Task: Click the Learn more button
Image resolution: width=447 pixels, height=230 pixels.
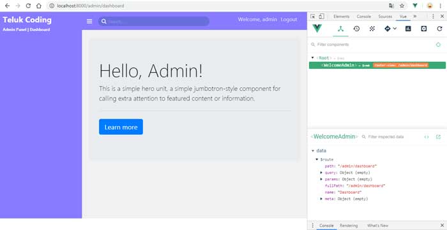Action: [121, 127]
